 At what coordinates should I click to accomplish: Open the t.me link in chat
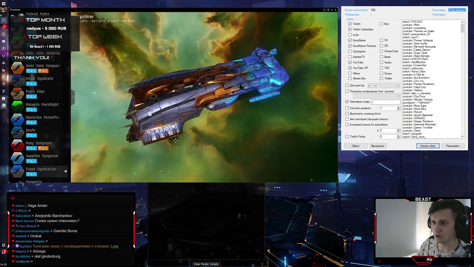click(114, 246)
